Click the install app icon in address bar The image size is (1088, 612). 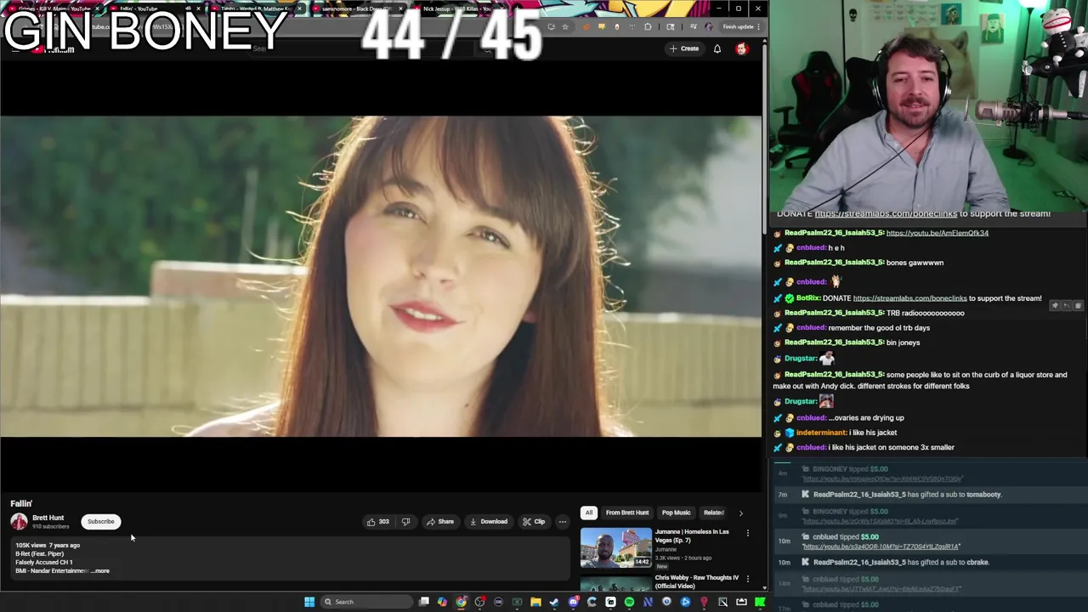point(552,26)
